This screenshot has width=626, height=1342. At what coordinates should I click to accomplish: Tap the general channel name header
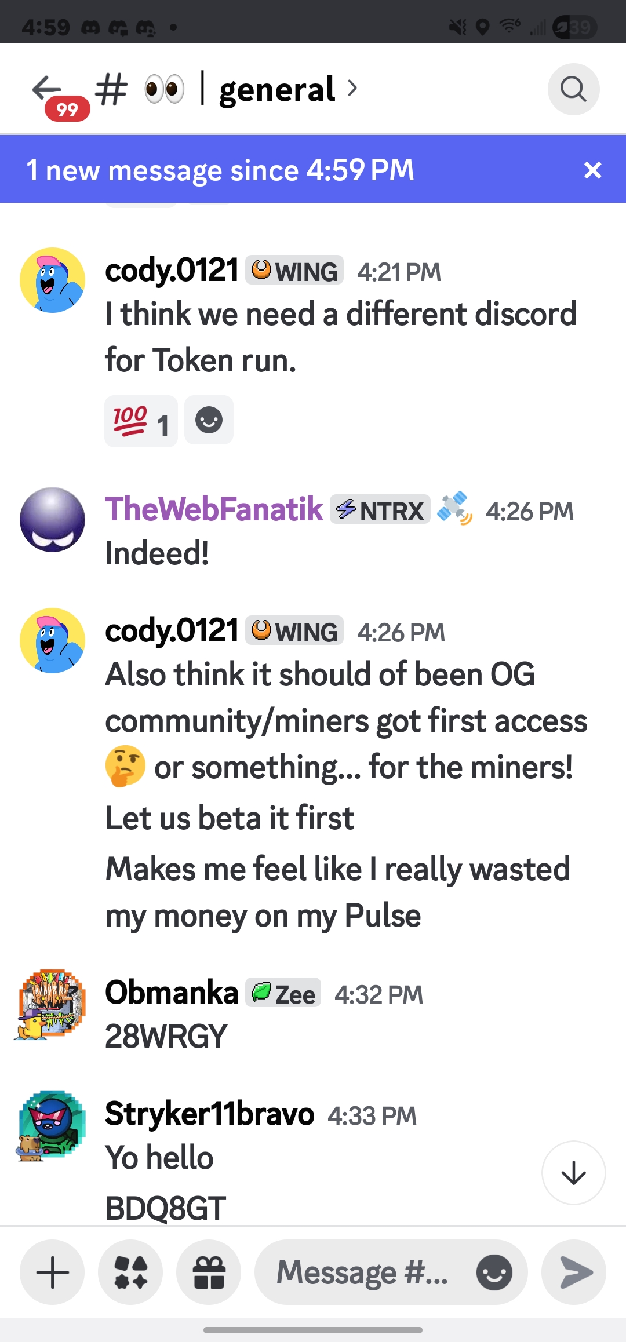point(277,90)
